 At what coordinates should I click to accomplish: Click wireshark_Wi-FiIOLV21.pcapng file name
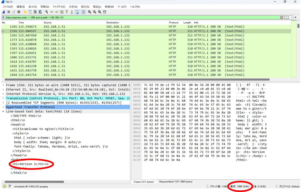click(x=31, y=186)
